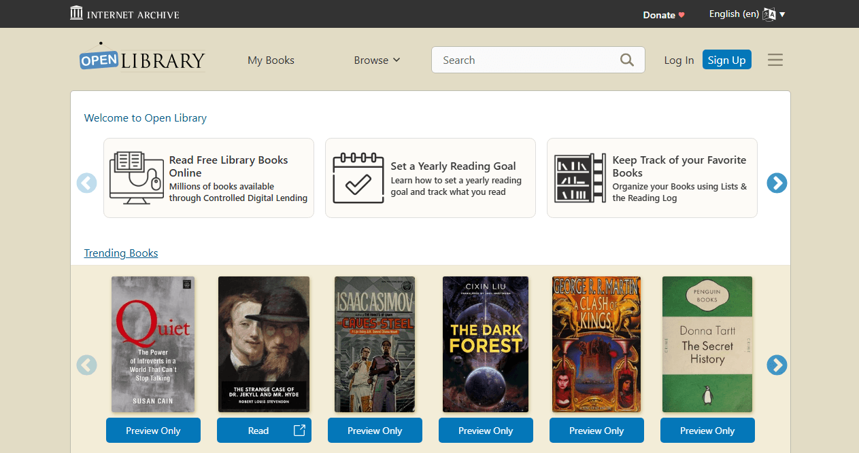Click the Log In link
The height and width of the screenshot is (453, 859).
coord(679,60)
